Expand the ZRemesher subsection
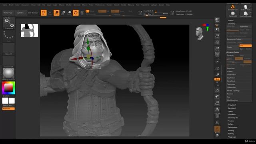This screenshot has width=256, height=144. pos(231,88)
